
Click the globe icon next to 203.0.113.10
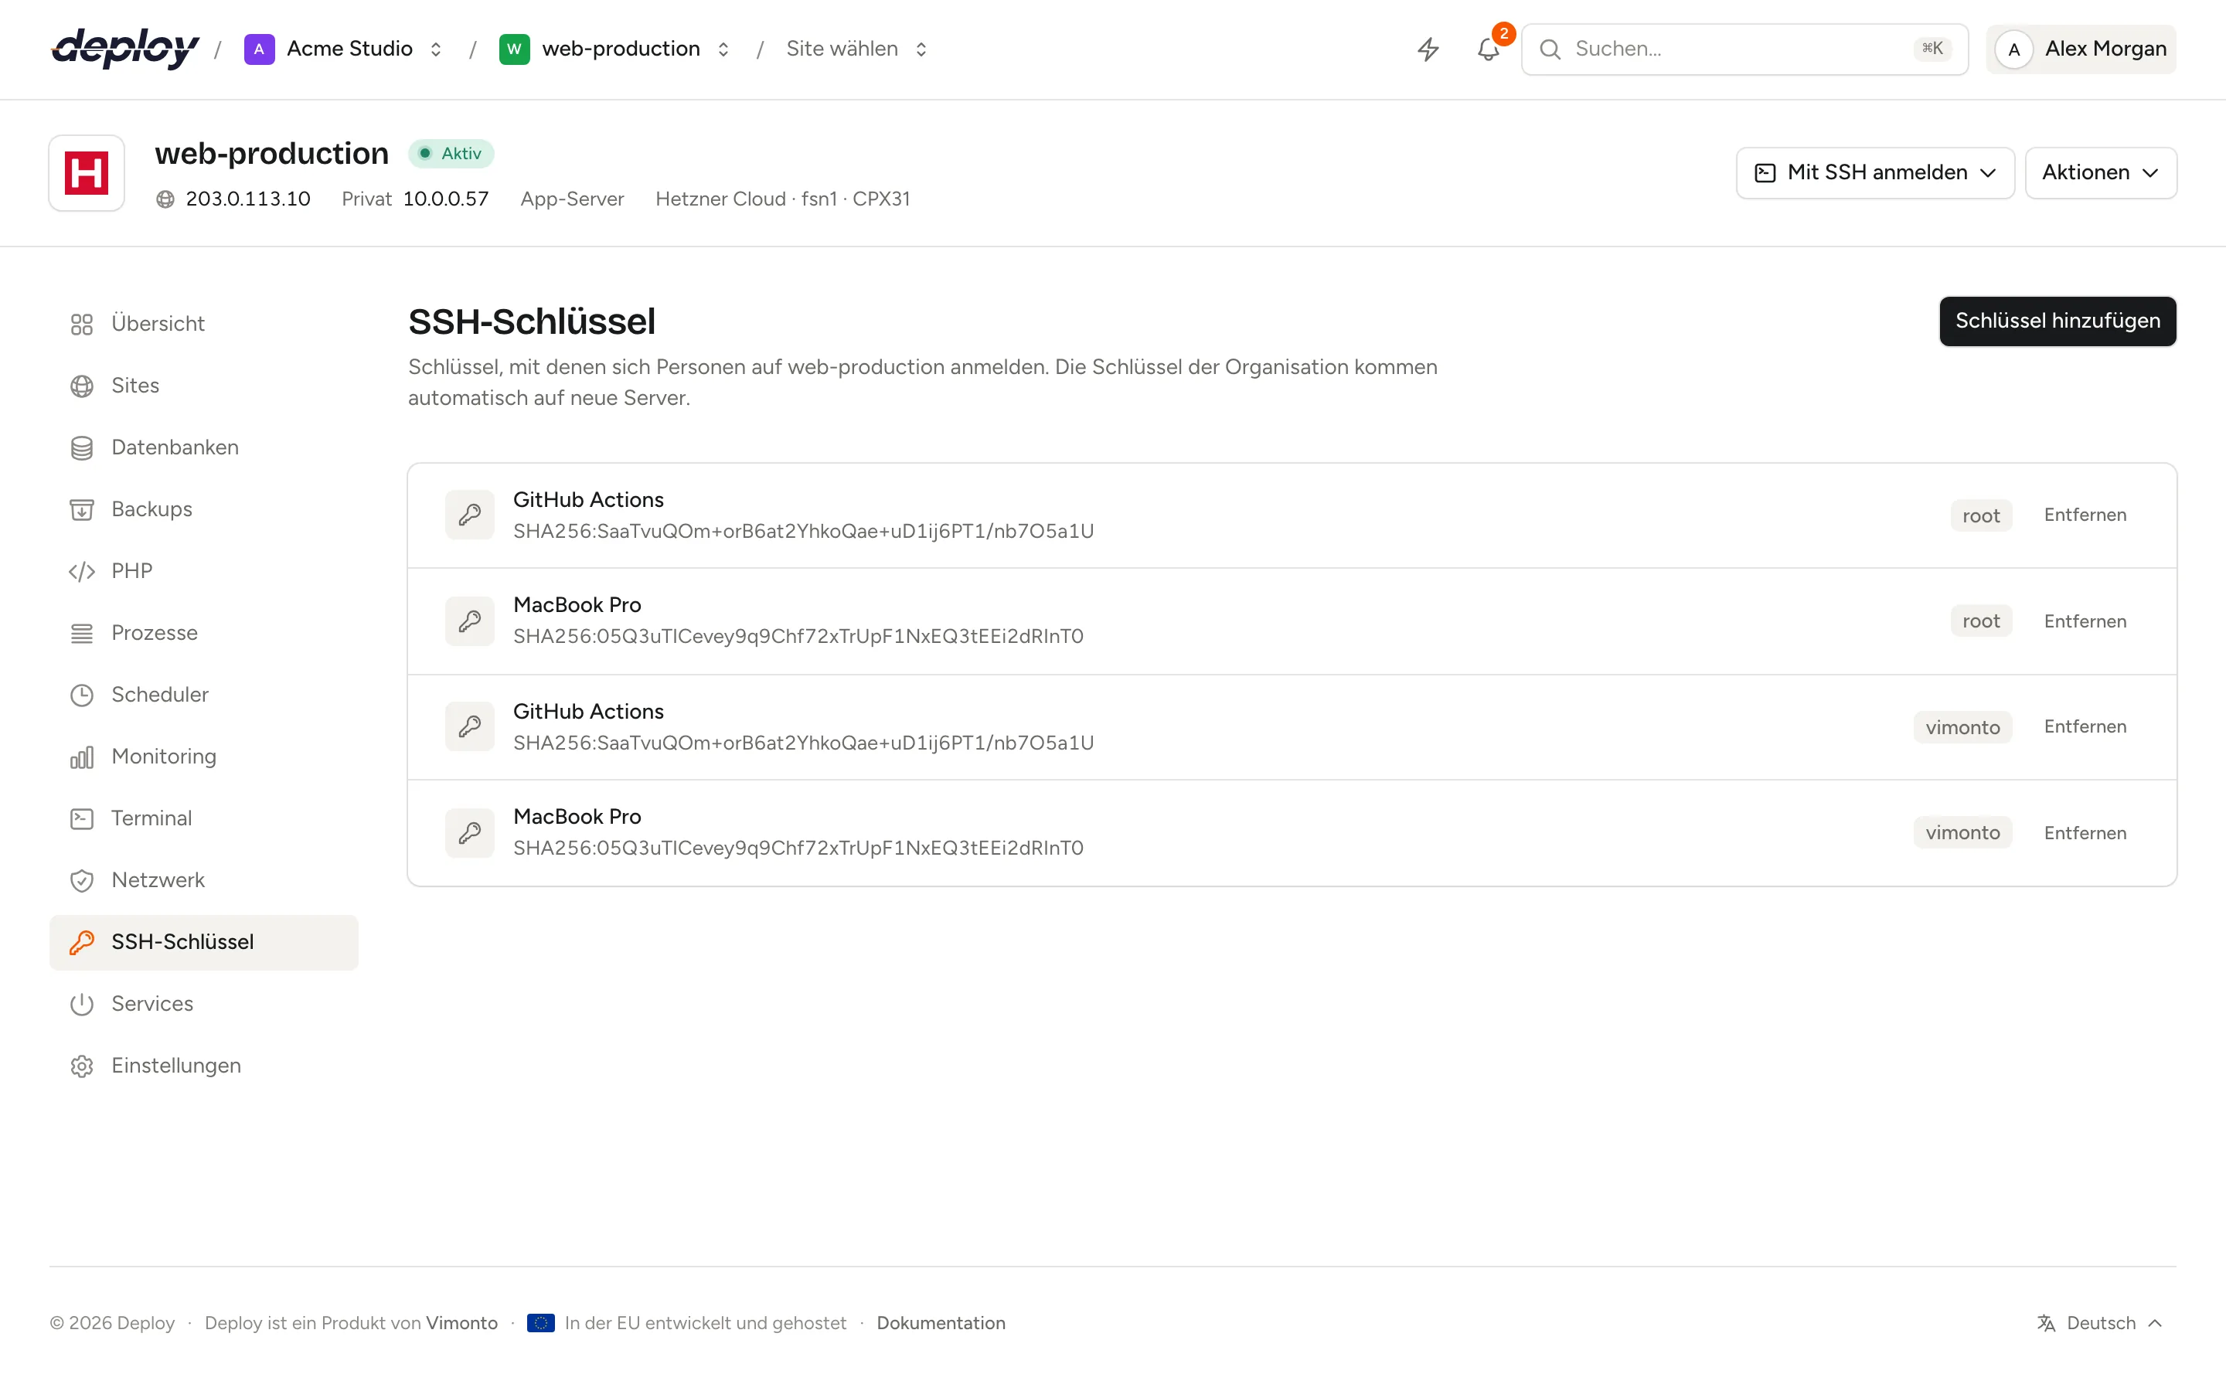click(x=165, y=199)
